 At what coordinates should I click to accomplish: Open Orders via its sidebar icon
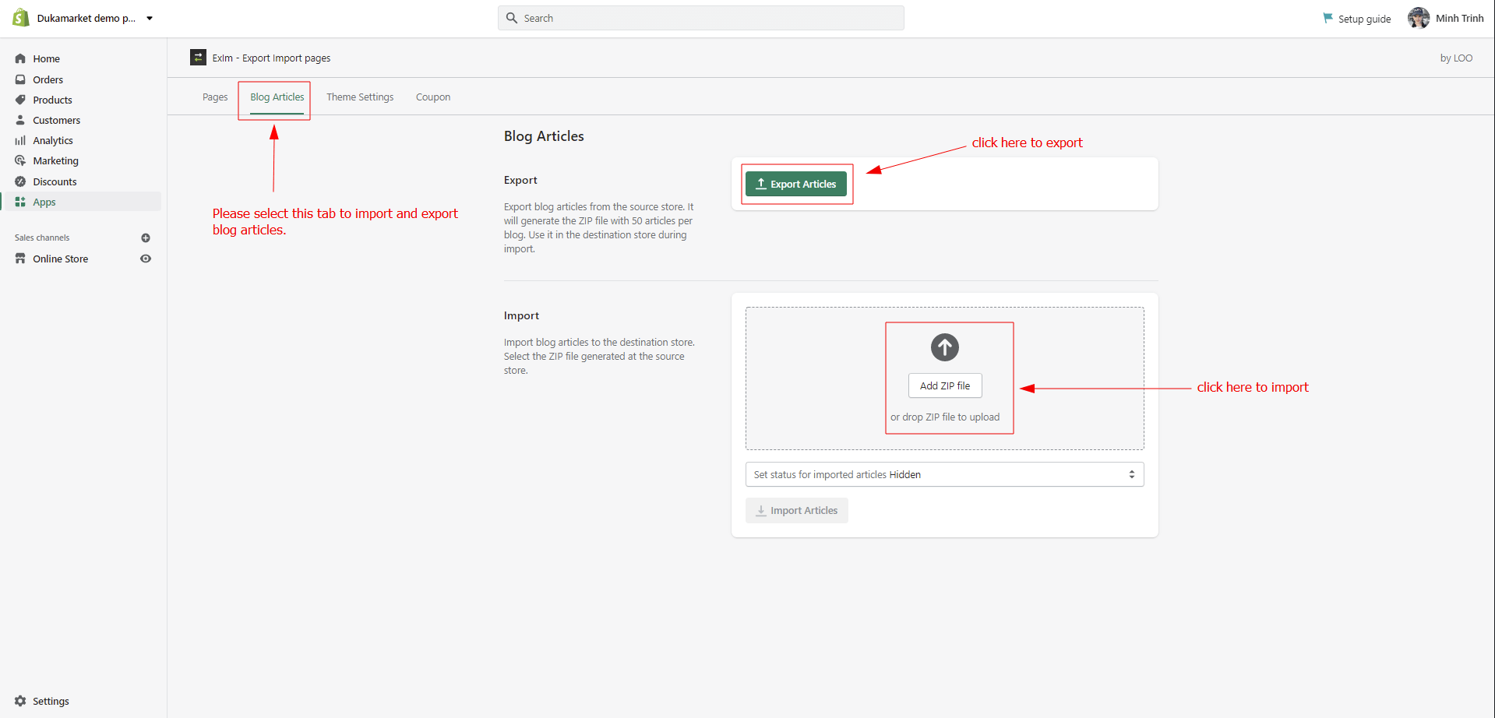click(x=20, y=79)
